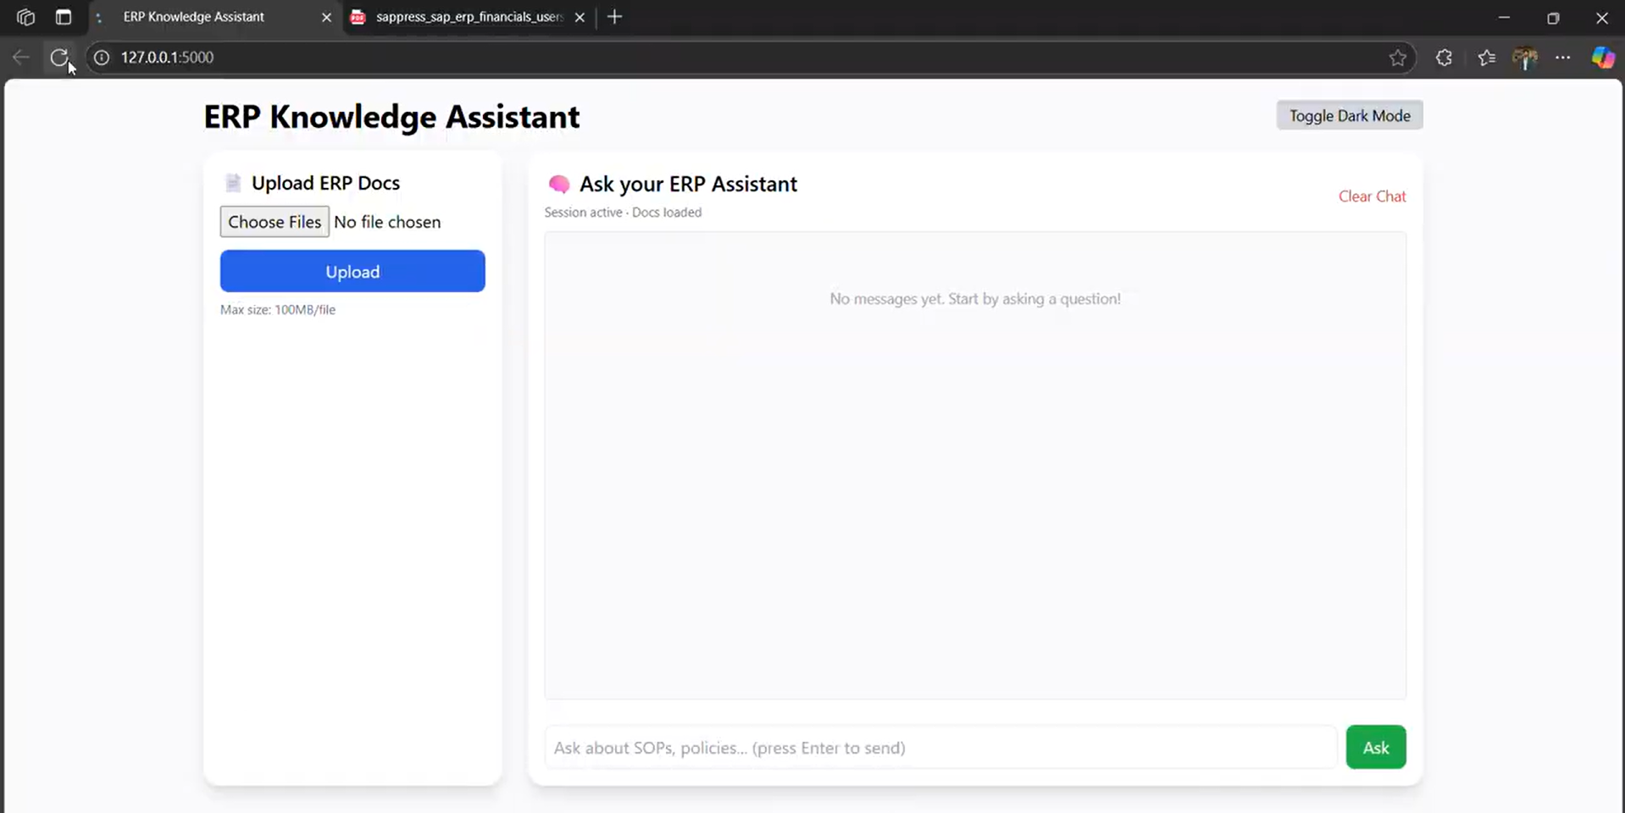
Task: Open a new browser tab
Action: [615, 17]
